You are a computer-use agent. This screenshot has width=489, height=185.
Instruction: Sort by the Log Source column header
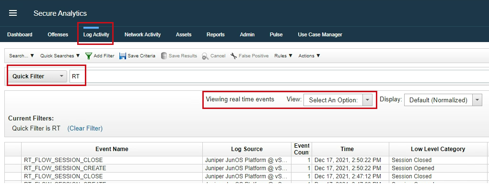247,149
